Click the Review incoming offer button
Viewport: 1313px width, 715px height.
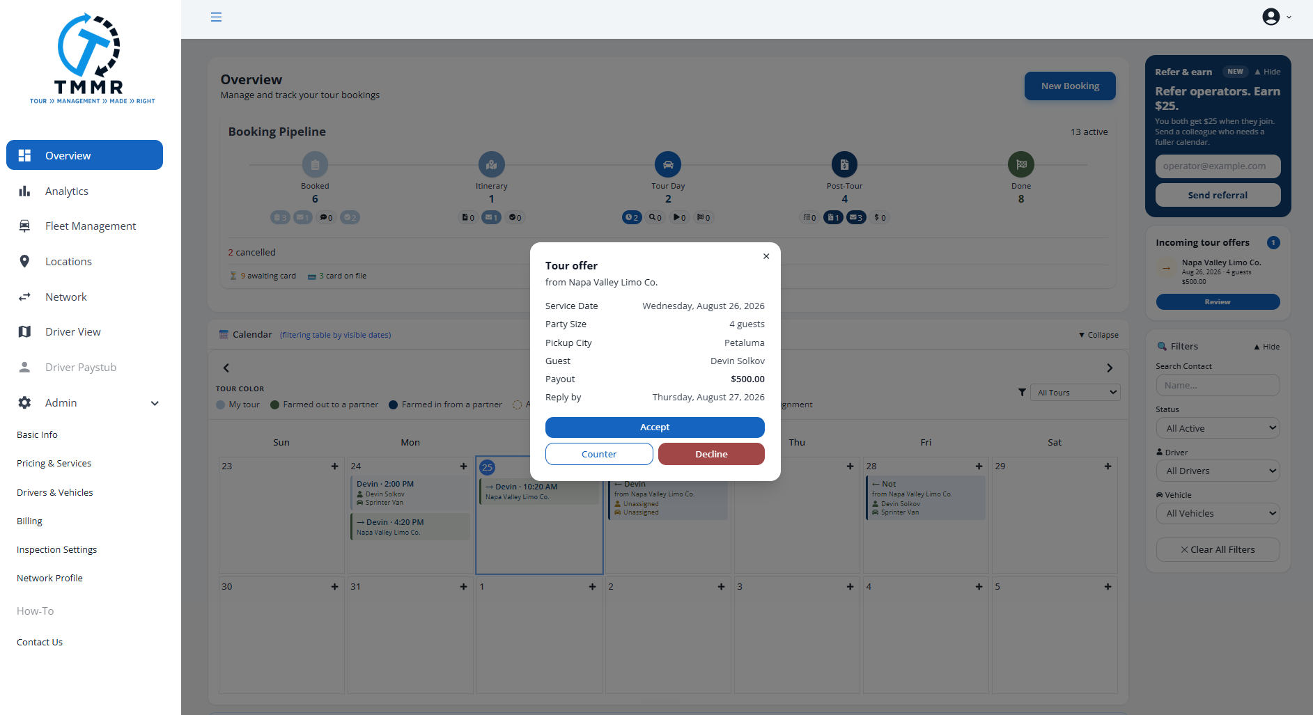pos(1218,302)
